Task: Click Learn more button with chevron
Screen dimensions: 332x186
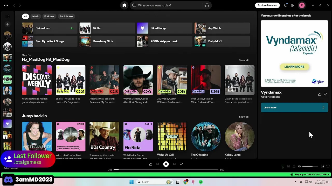Action: click(294, 107)
